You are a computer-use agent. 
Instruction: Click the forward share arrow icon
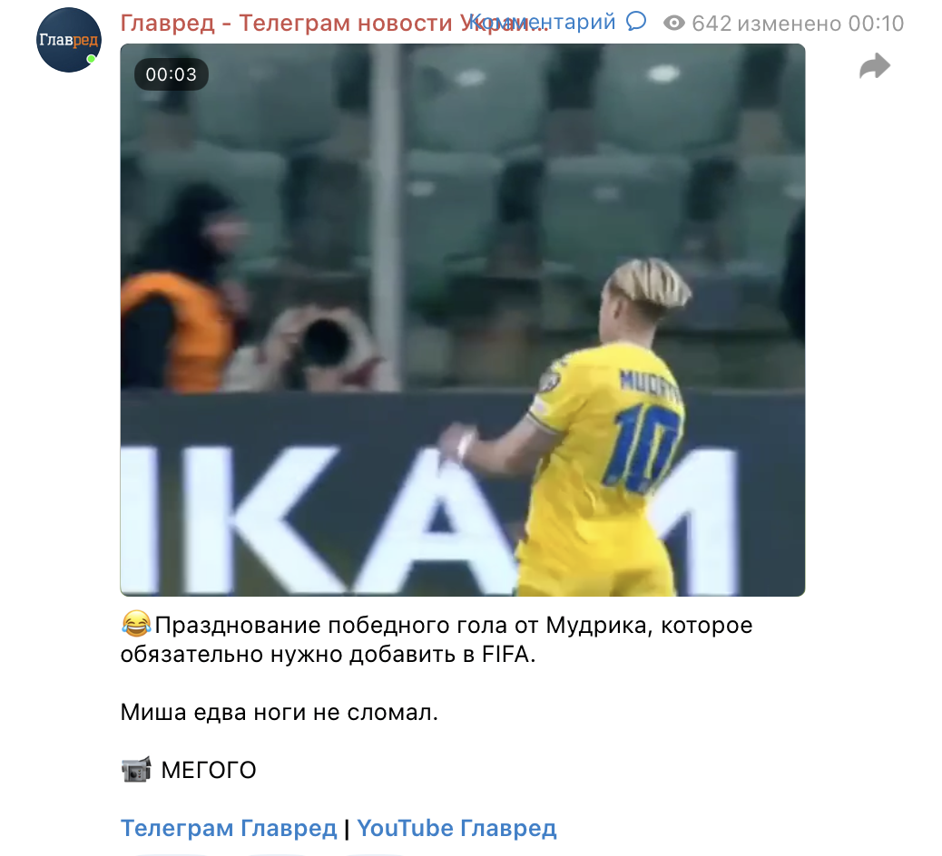coord(874,66)
